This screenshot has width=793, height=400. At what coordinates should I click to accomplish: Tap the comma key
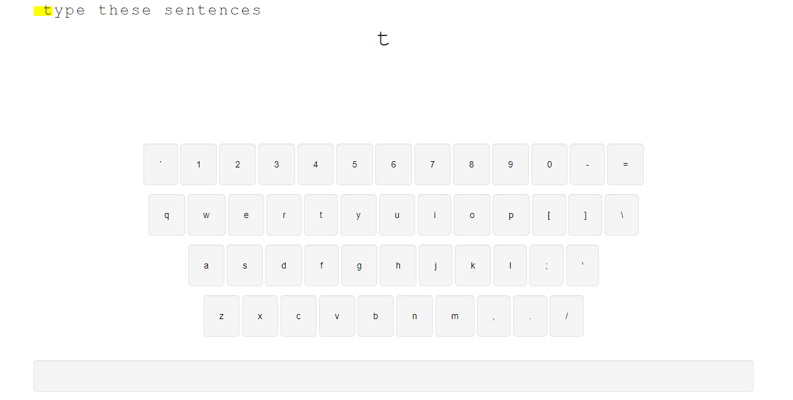tap(493, 316)
